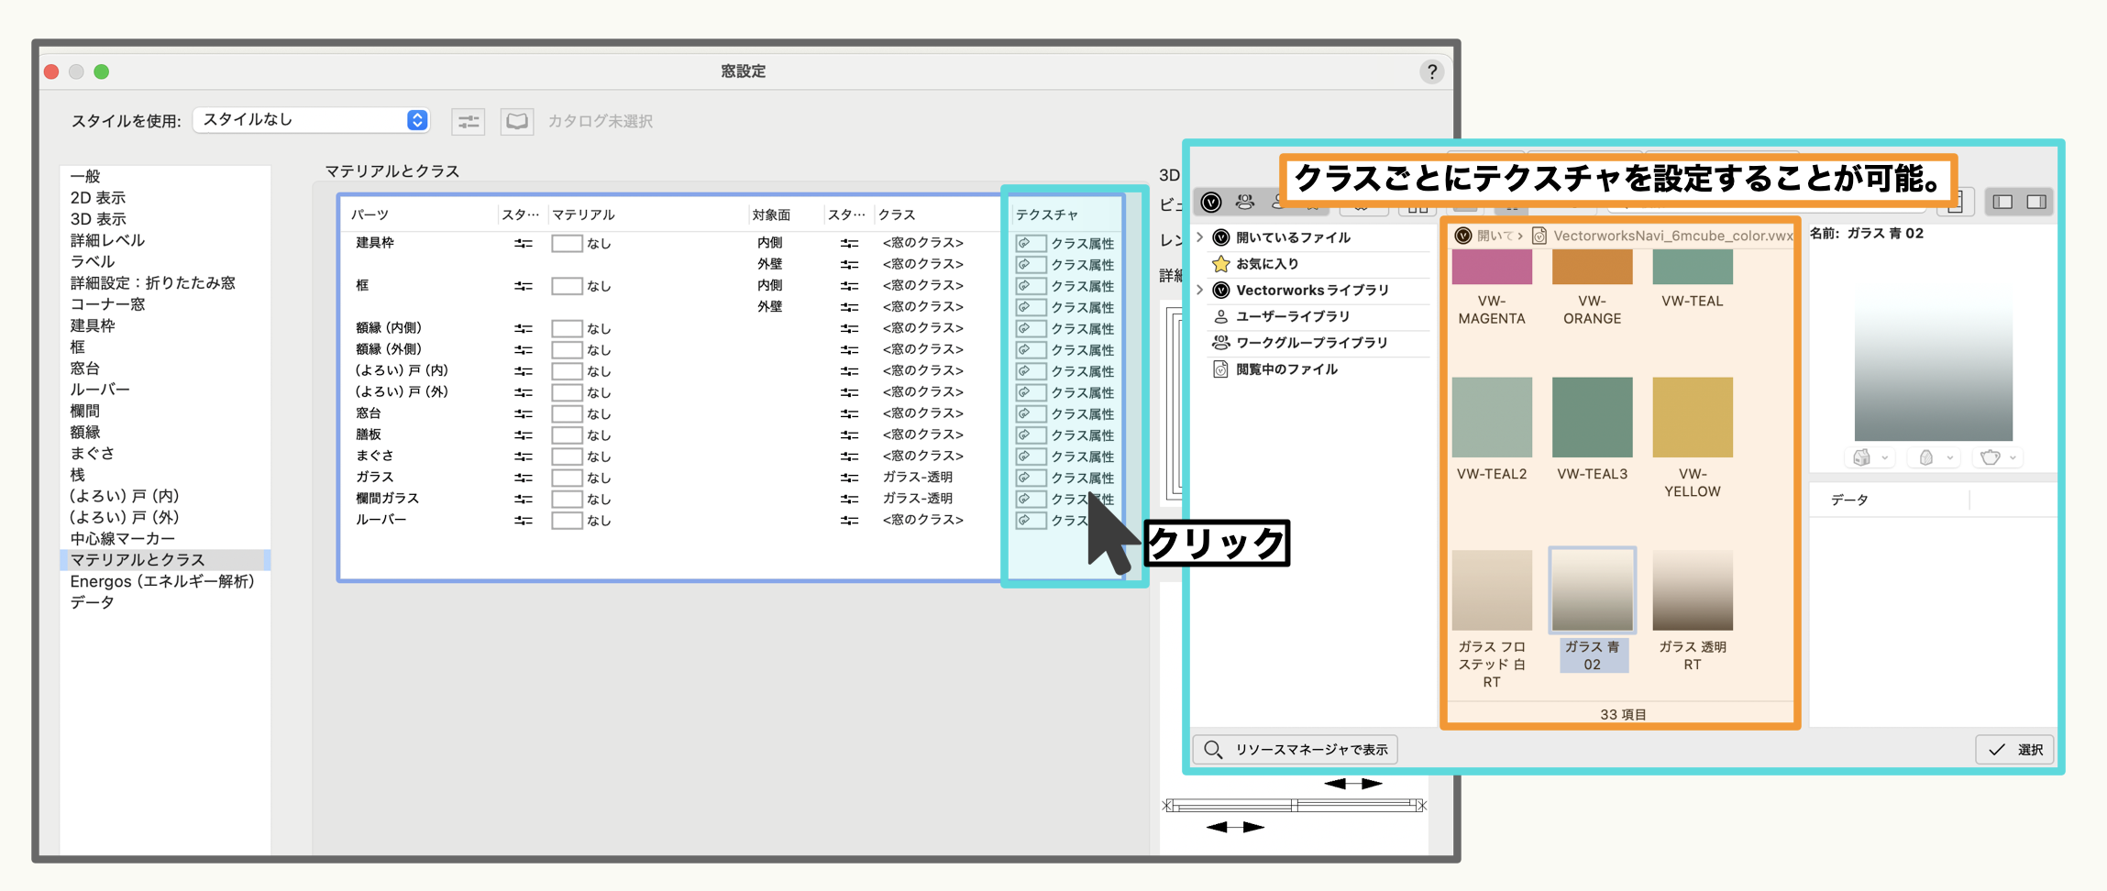Image resolution: width=2107 pixels, height=891 pixels.
Task: Expand the 開いているファイル tree node
Action: (1200, 237)
